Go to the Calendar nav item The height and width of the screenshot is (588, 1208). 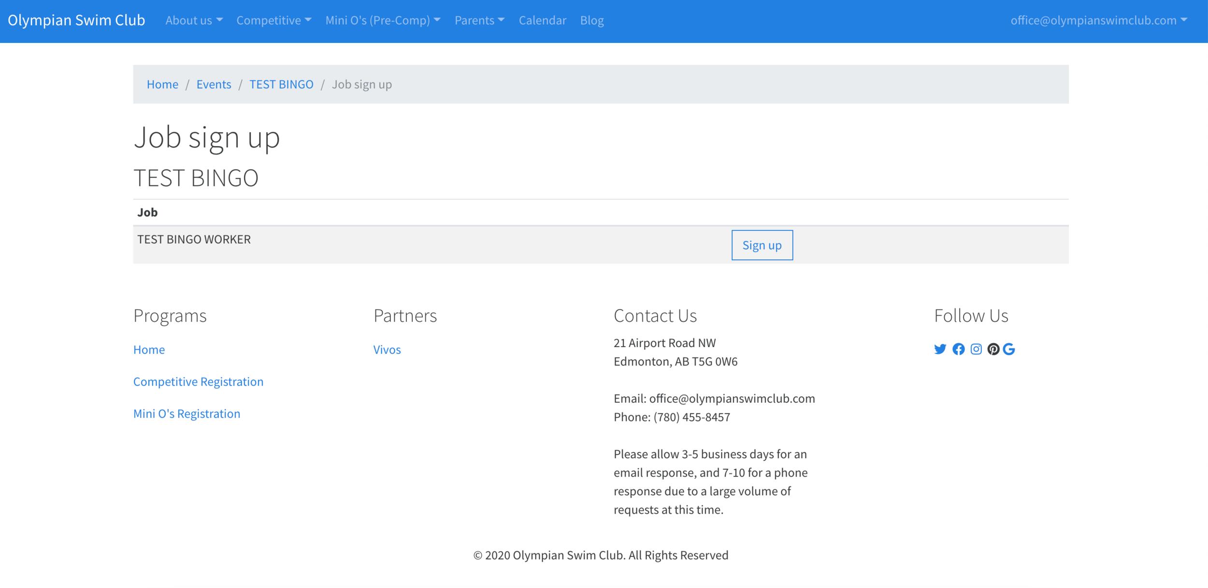(542, 20)
